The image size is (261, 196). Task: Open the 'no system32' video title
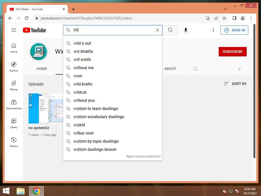[x=39, y=128]
